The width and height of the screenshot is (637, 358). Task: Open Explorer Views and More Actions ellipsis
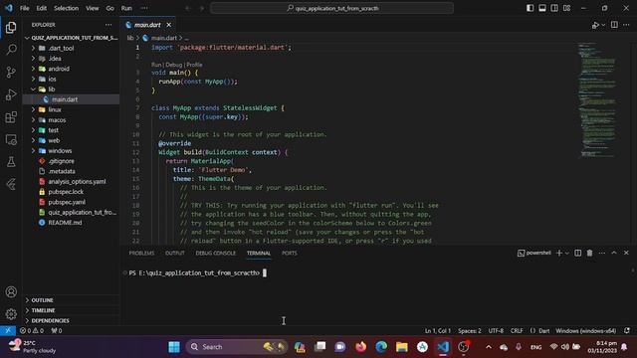click(x=108, y=25)
